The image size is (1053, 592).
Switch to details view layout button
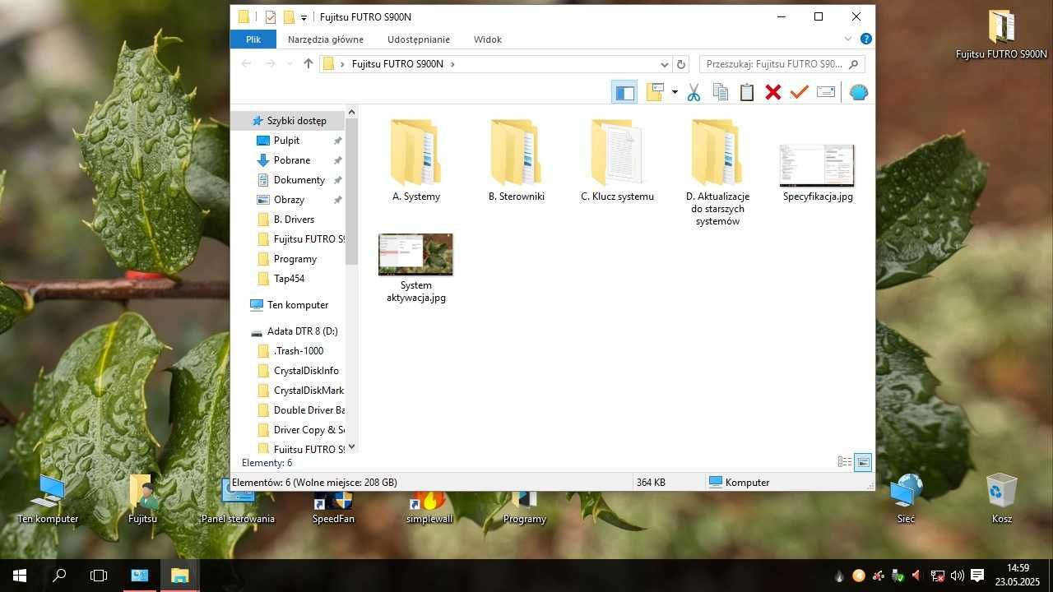[845, 463]
